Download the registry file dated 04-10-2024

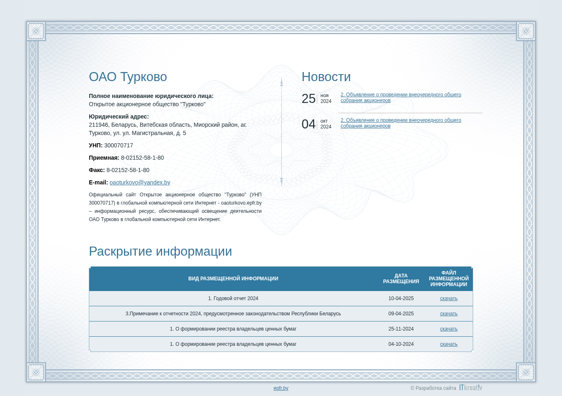pos(448,344)
